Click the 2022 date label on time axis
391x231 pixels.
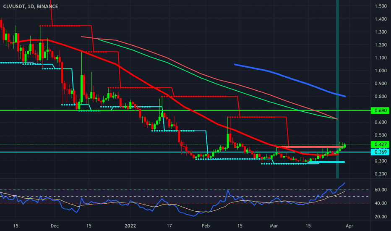coord(130,226)
